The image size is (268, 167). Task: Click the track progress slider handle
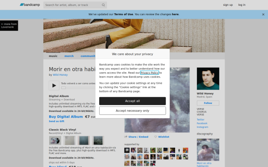coord(63,88)
